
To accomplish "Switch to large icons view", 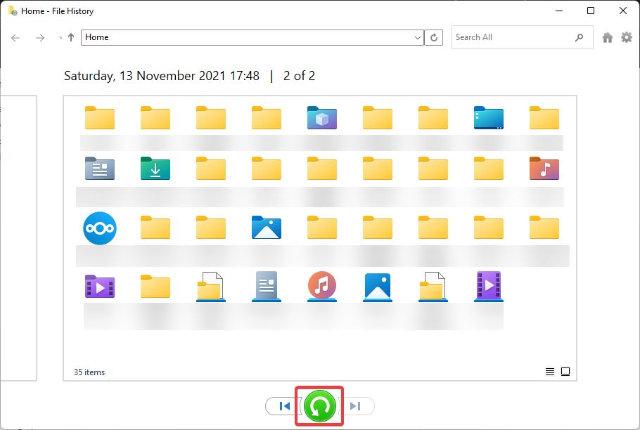I will pos(565,372).
